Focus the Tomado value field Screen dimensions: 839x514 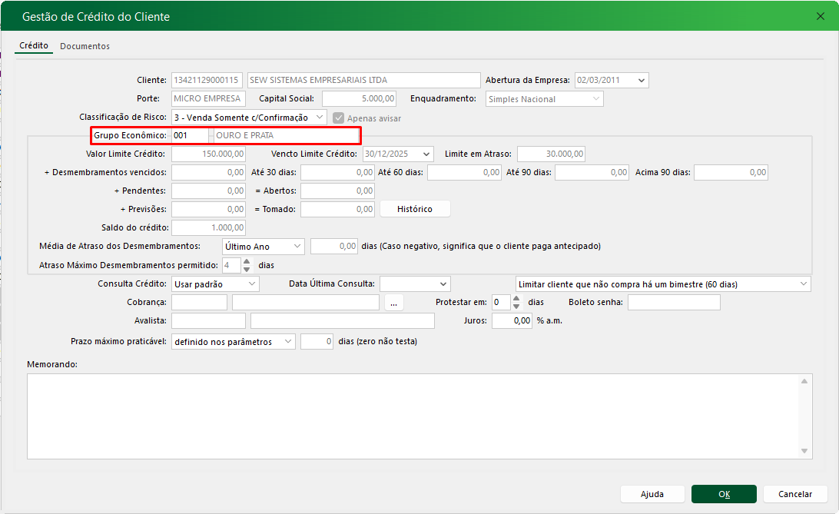tap(337, 210)
